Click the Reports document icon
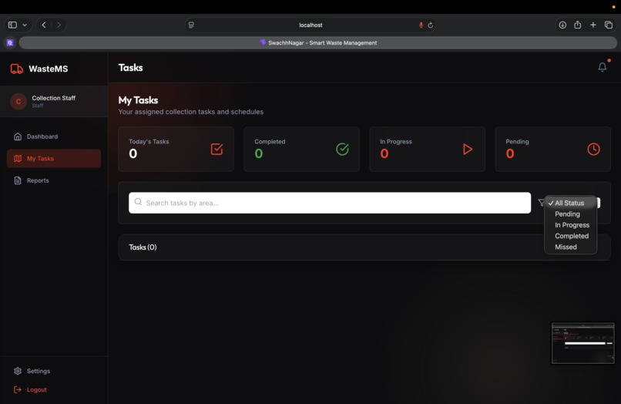 point(18,180)
